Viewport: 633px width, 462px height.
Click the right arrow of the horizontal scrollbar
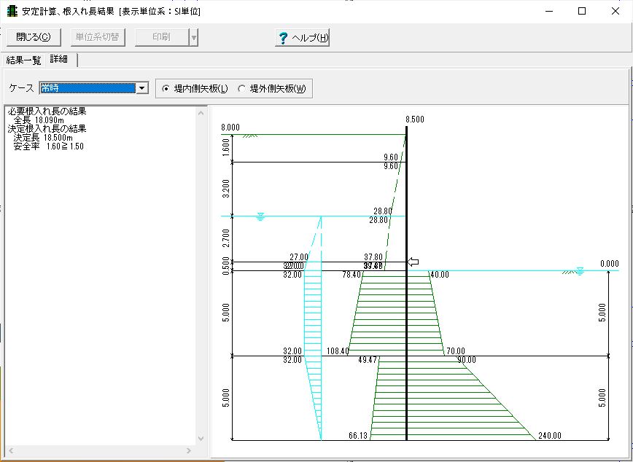tap(189, 450)
